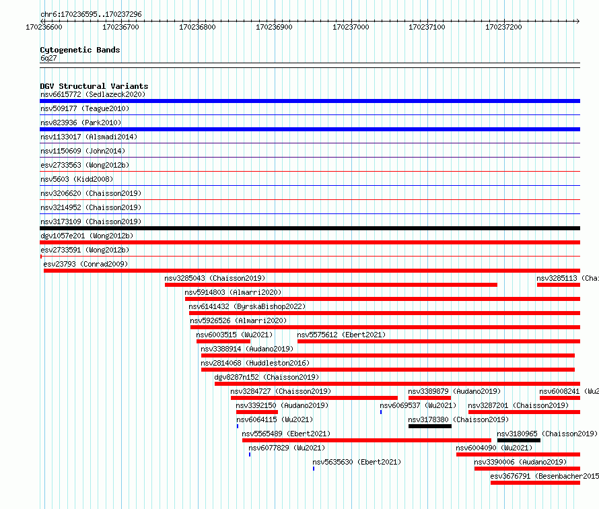Image resolution: width=599 pixels, height=509 pixels.
Task: Select nsv3284727 (Chaisson2019) label
Action: [x=281, y=391]
